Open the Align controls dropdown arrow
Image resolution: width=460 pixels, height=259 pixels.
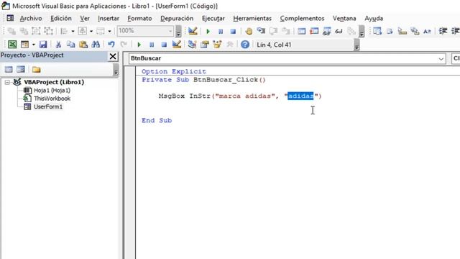pyautogui.click(x=73, y=31)
